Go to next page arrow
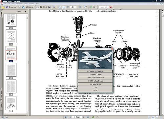 click(84, 117)
